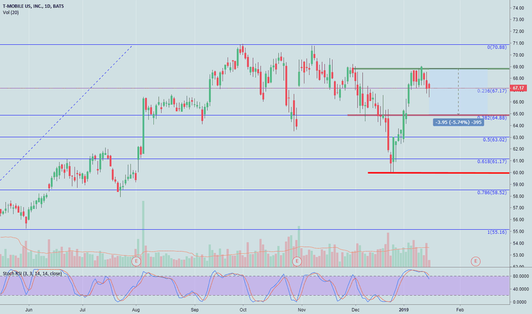
Task: Click the 66.00 price axis label
Action: coord(518,102)
